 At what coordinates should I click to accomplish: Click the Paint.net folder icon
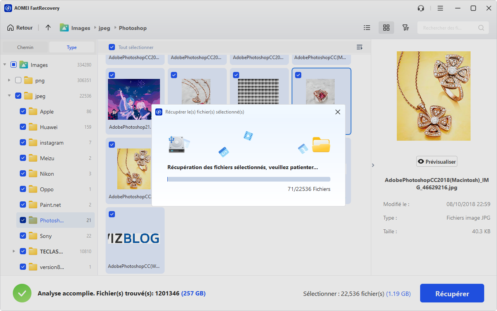pyautogui.click(x=33, y=205)
